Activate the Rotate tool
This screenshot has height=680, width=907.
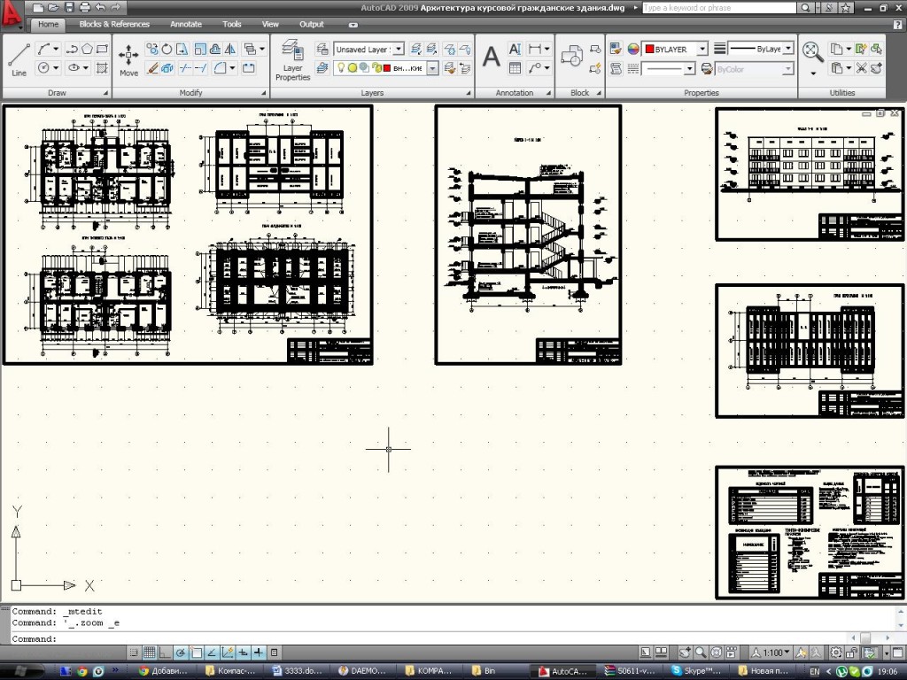click(x=167, y=50)
